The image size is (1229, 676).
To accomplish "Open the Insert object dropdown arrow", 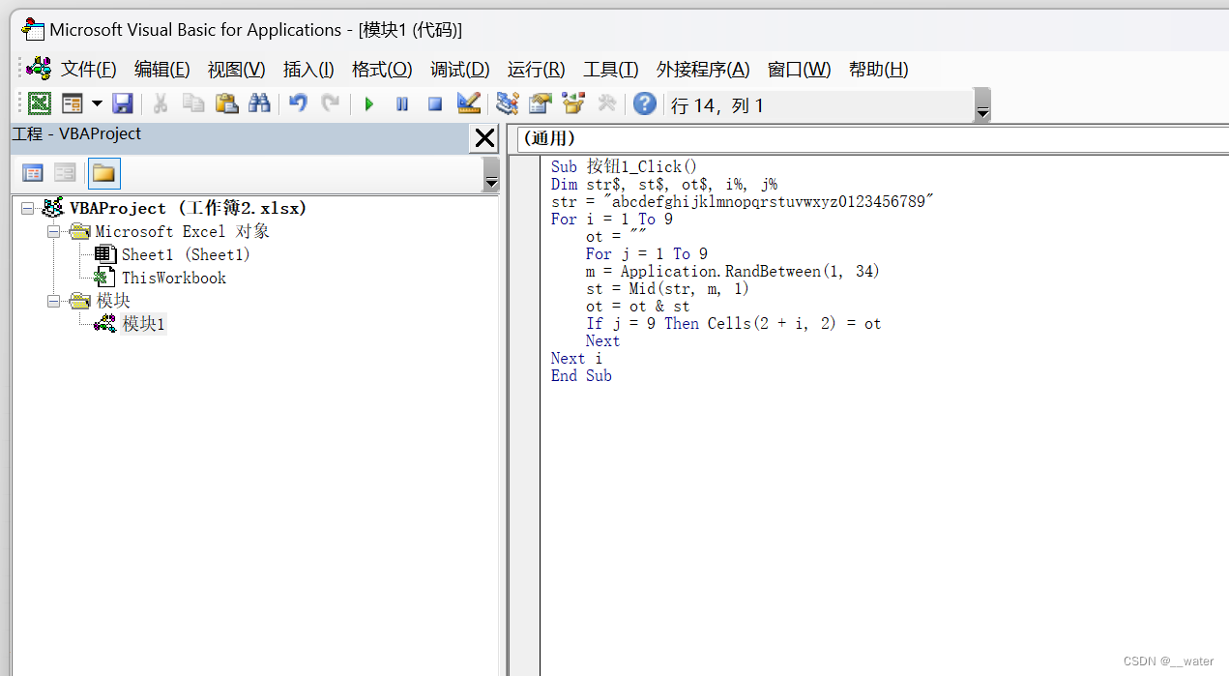I will 97,103.
